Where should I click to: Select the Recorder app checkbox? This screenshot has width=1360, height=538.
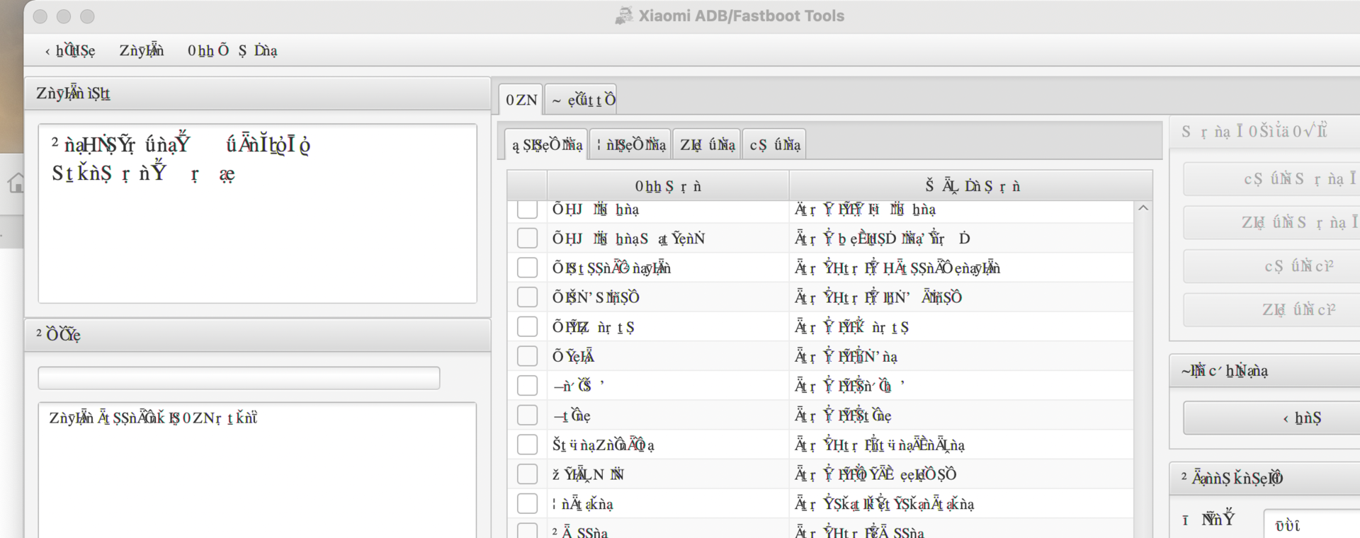click(527, 504)
